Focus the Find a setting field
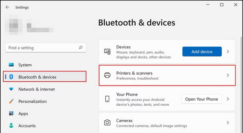This screenshot has width=243, height=133. point(42,48)
